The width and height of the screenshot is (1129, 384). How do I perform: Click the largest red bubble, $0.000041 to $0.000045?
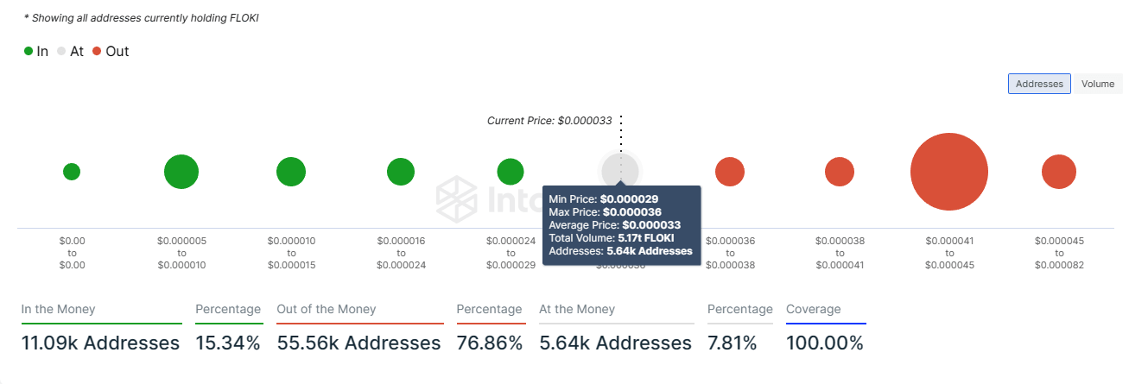pos(948,172)
